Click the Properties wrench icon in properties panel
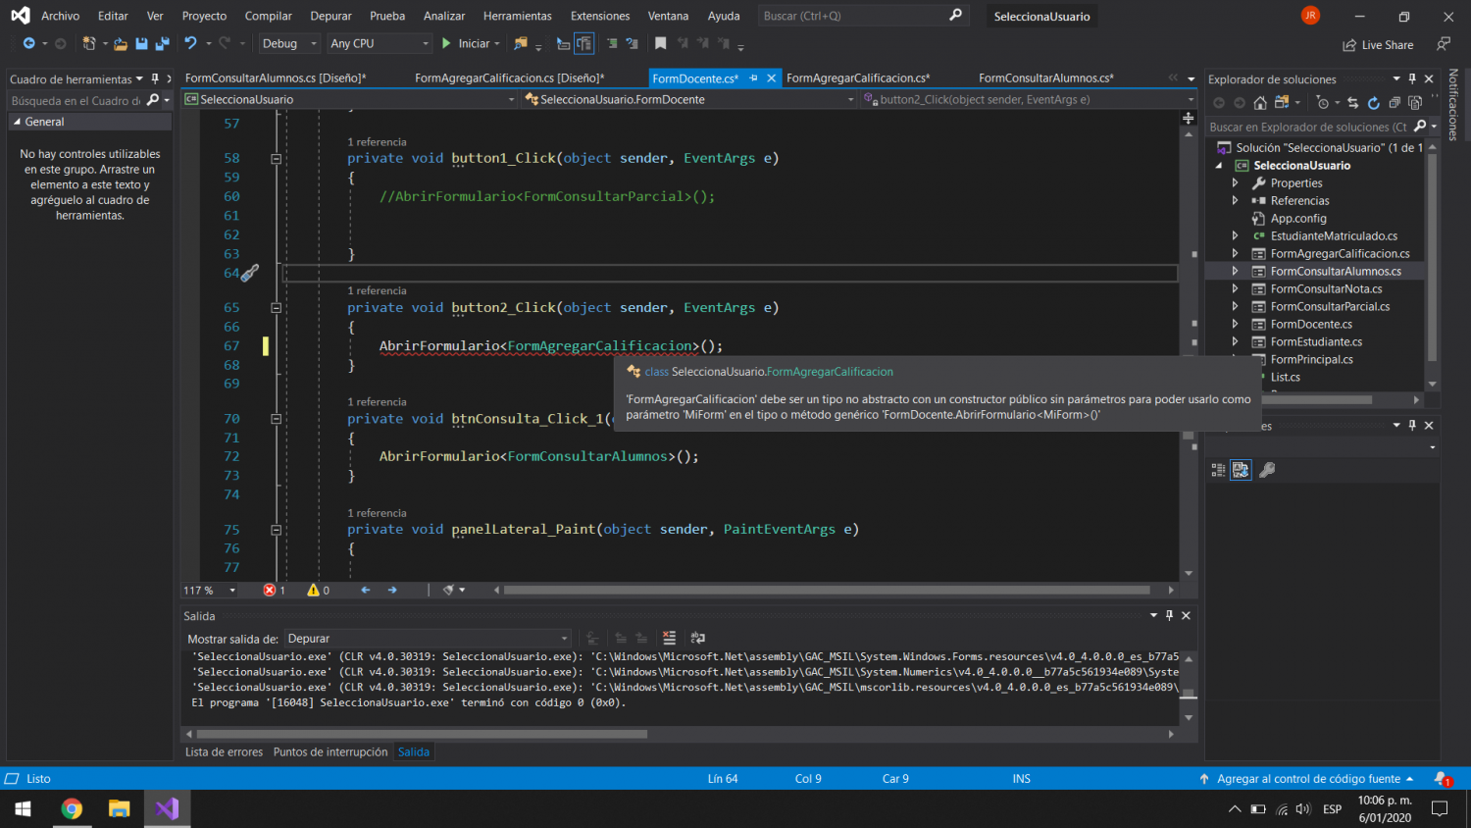Image resolution: width=1471 pixels, height=828 pixels. 1267,470
